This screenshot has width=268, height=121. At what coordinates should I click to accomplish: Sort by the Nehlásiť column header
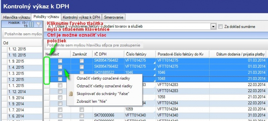[57, 54]
